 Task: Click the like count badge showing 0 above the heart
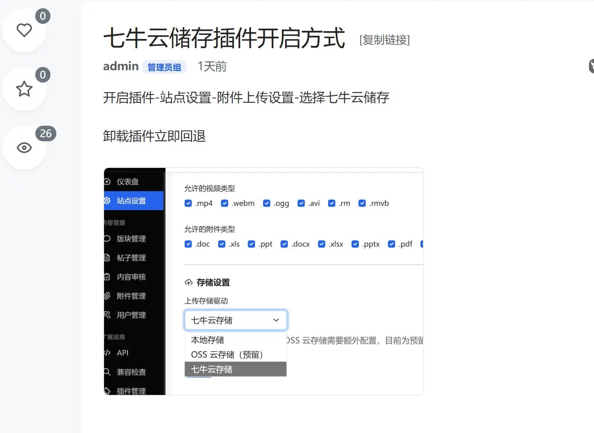pyautogui.click(x=43, y=16)
